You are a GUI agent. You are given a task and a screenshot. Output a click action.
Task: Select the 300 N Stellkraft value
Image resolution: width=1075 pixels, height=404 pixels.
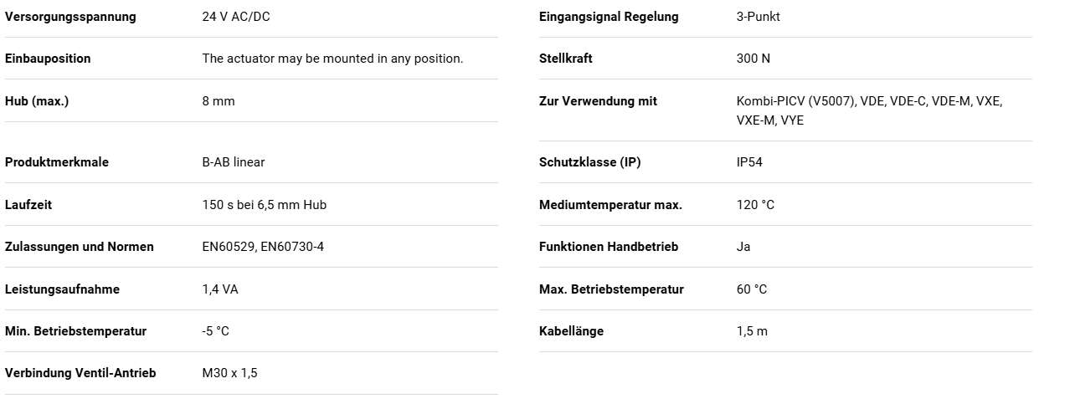(754, 59)
